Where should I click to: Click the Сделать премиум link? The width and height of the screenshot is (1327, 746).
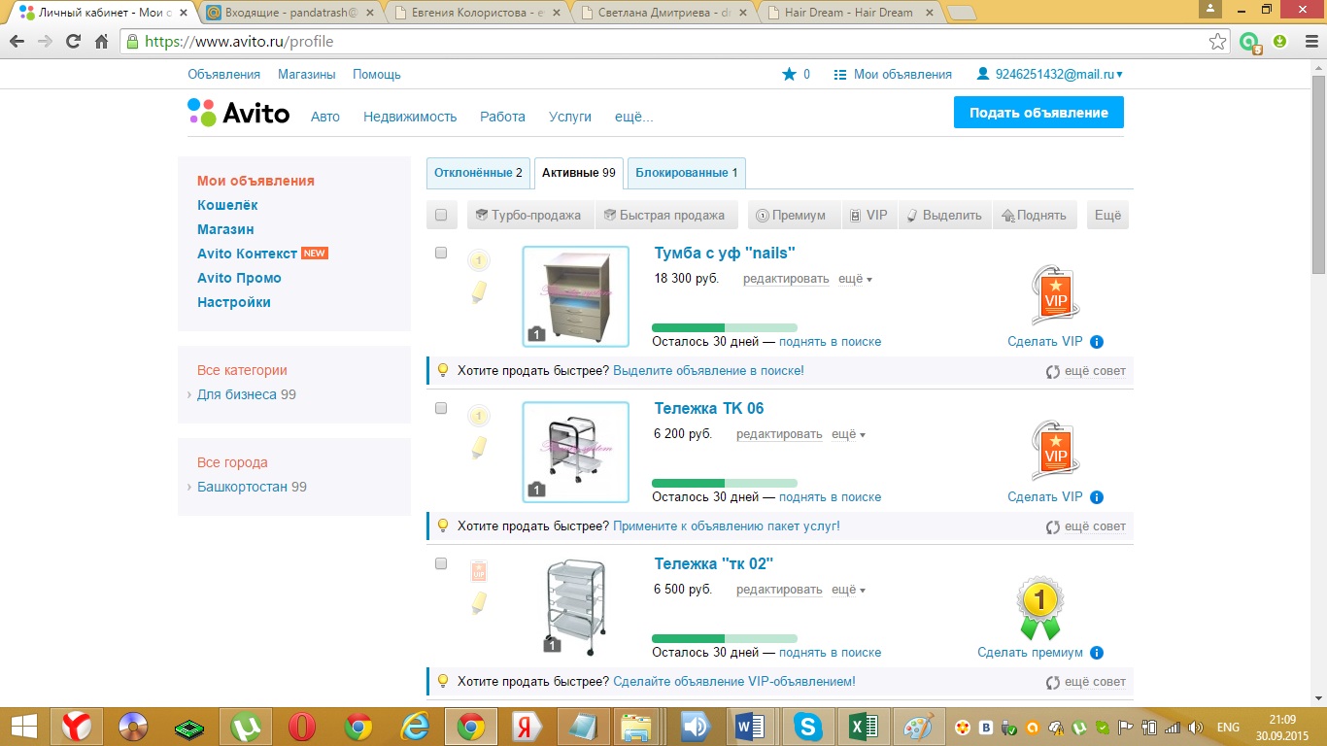pyautogui.click(x=1030, y=653)
